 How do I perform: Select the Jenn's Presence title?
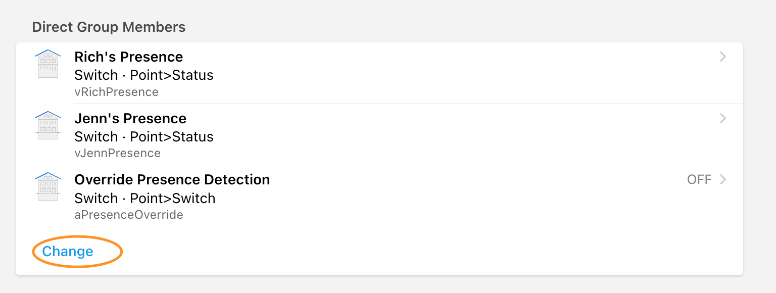[130, 119]
